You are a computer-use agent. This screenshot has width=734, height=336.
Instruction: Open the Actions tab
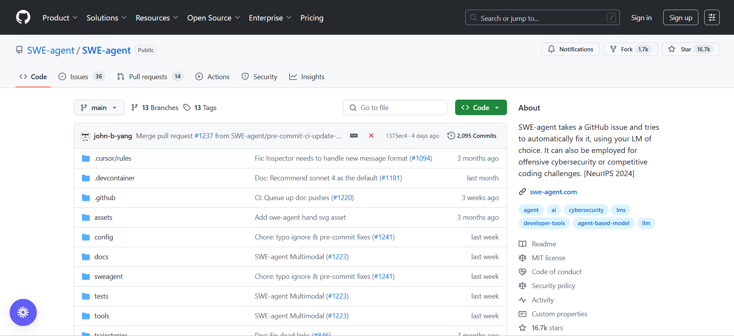(x=212, y=76)
